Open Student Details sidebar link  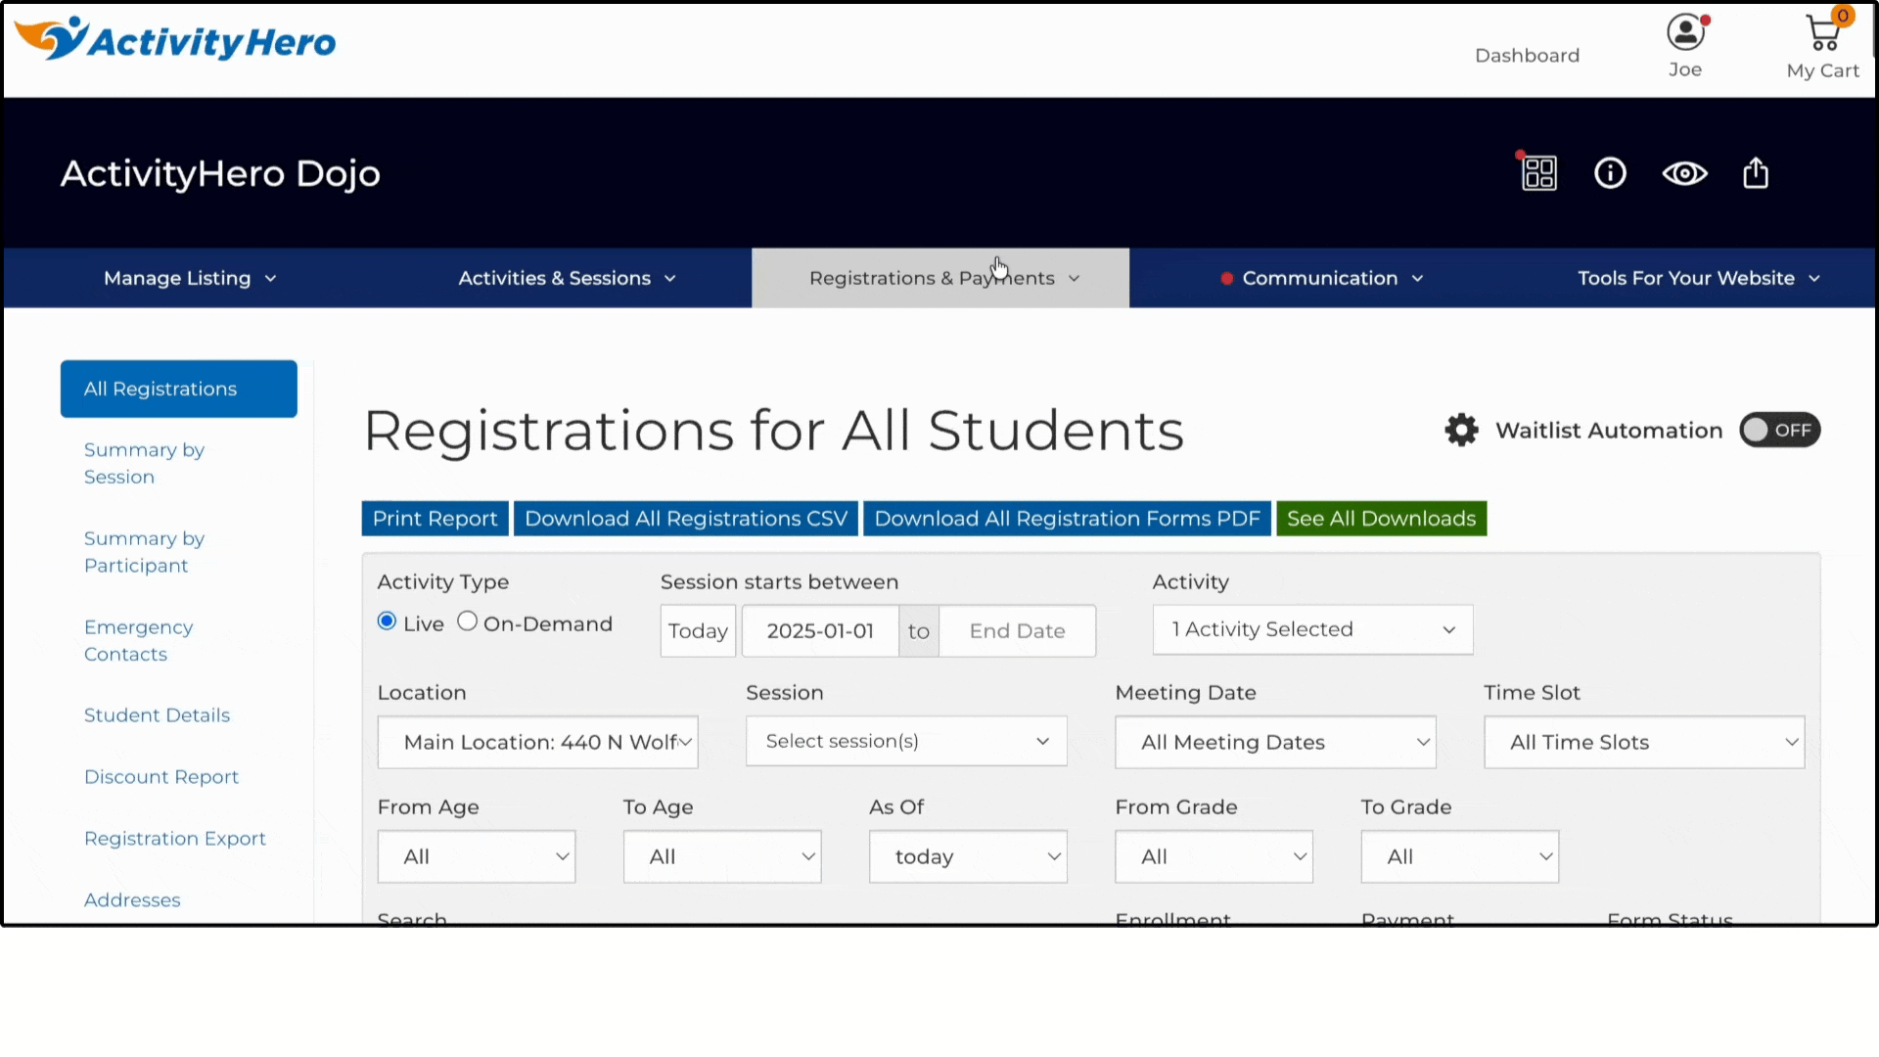coord(157,715)
